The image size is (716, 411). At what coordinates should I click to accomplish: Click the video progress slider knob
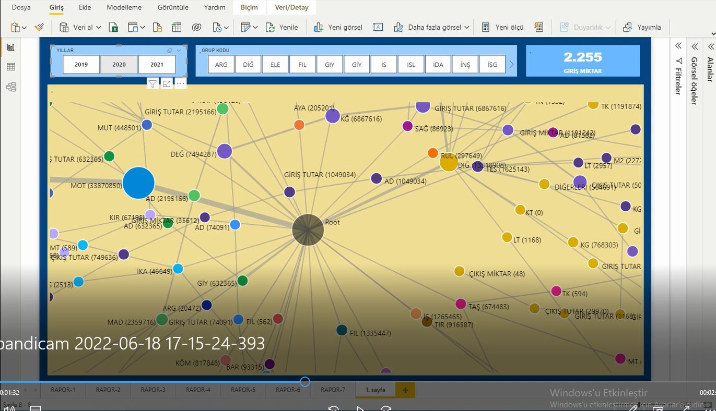click(x=305, y=382)
